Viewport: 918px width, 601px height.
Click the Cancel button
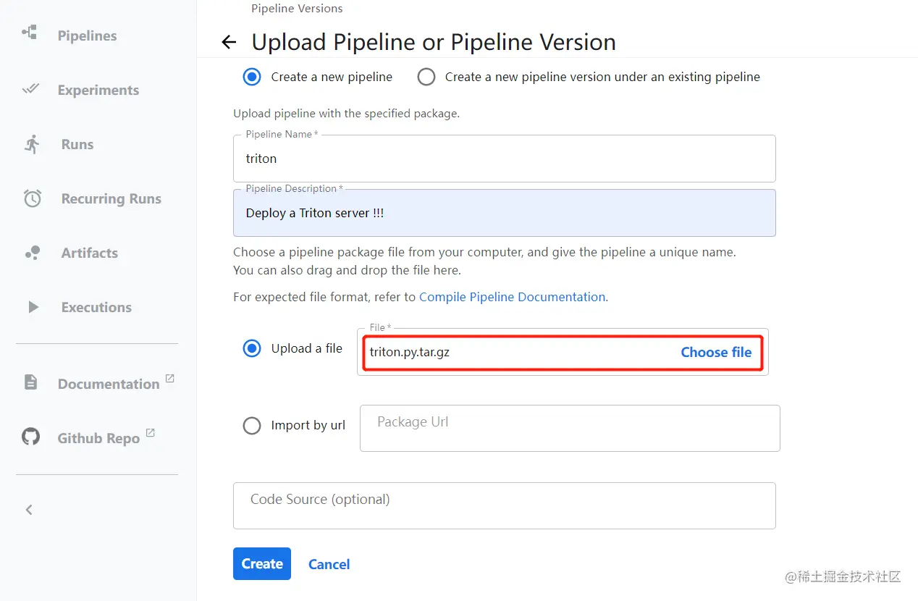pyautogui.click(x=329, y=564)
